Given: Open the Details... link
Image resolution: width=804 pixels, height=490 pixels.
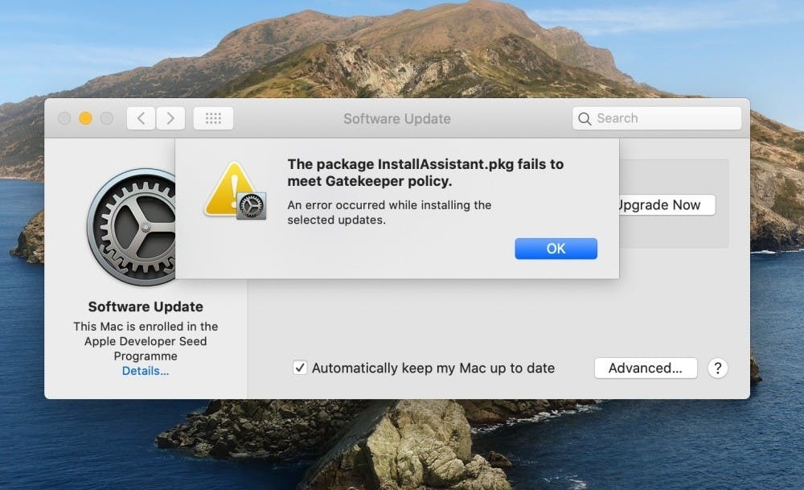Looking at the screenshot, I should (x=145, y=371).
